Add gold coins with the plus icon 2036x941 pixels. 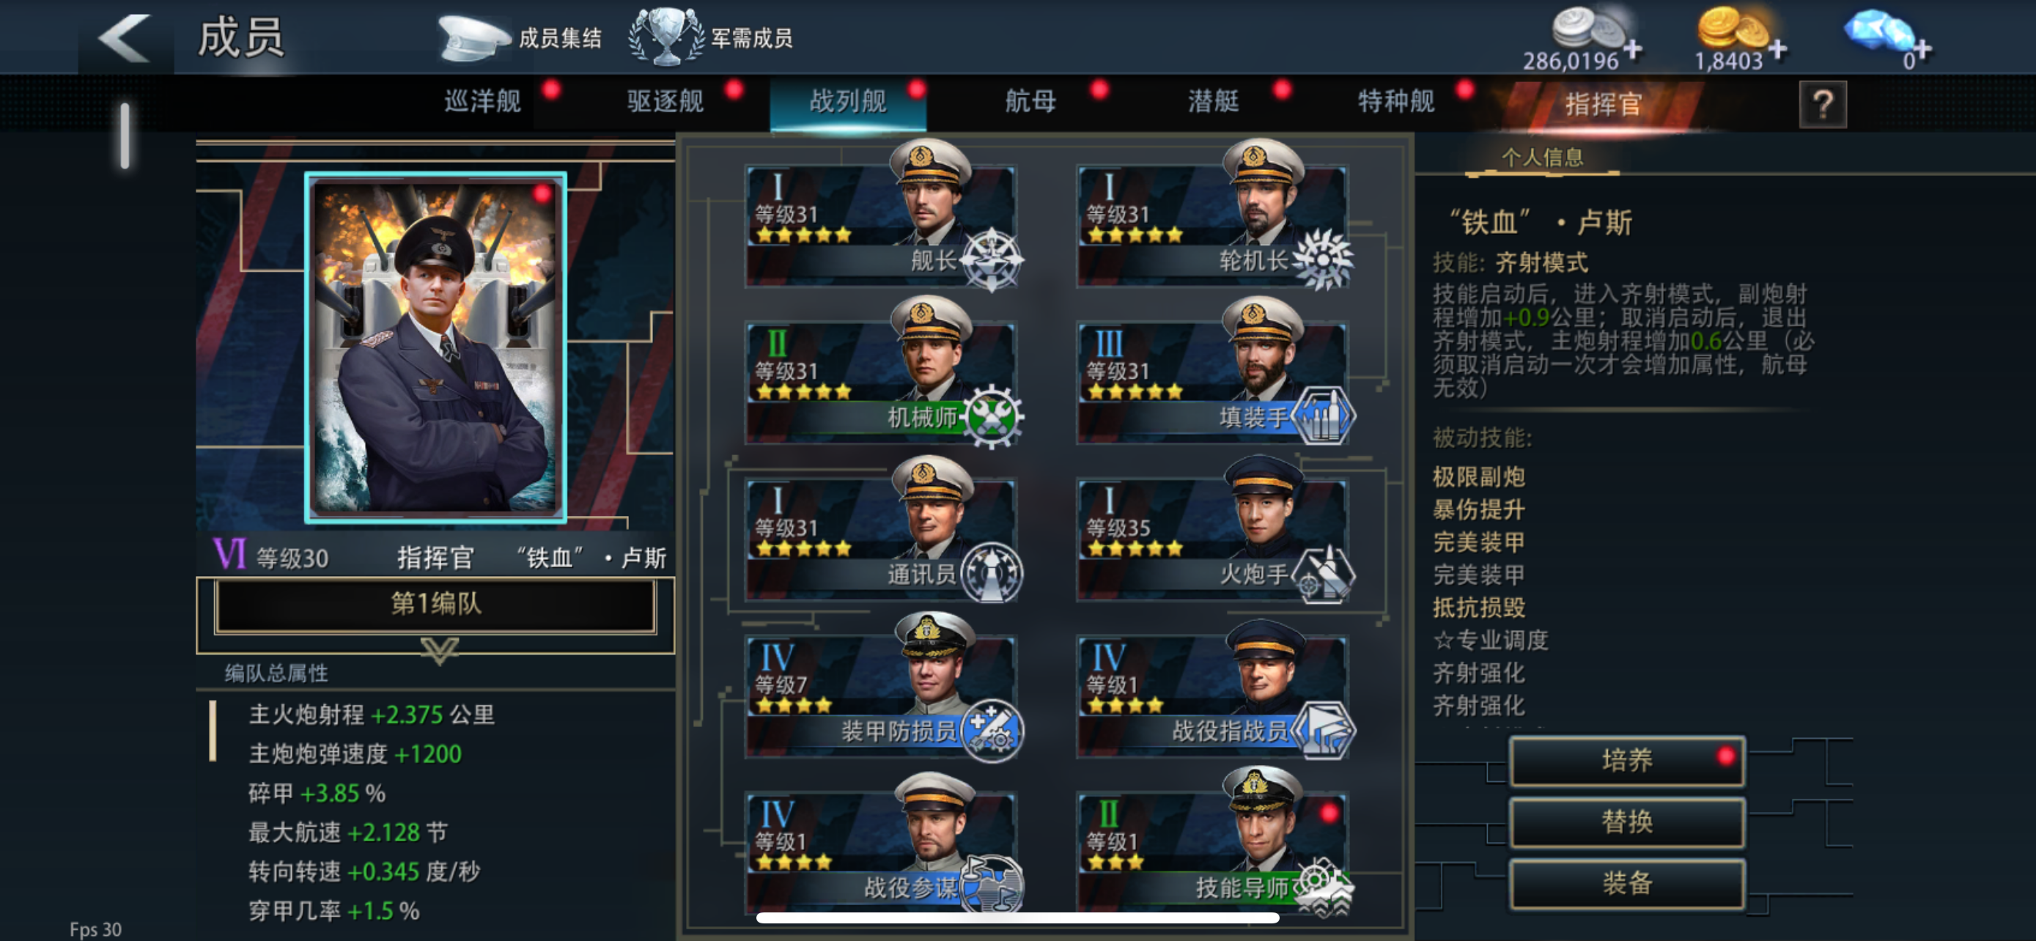[1777, 51]
